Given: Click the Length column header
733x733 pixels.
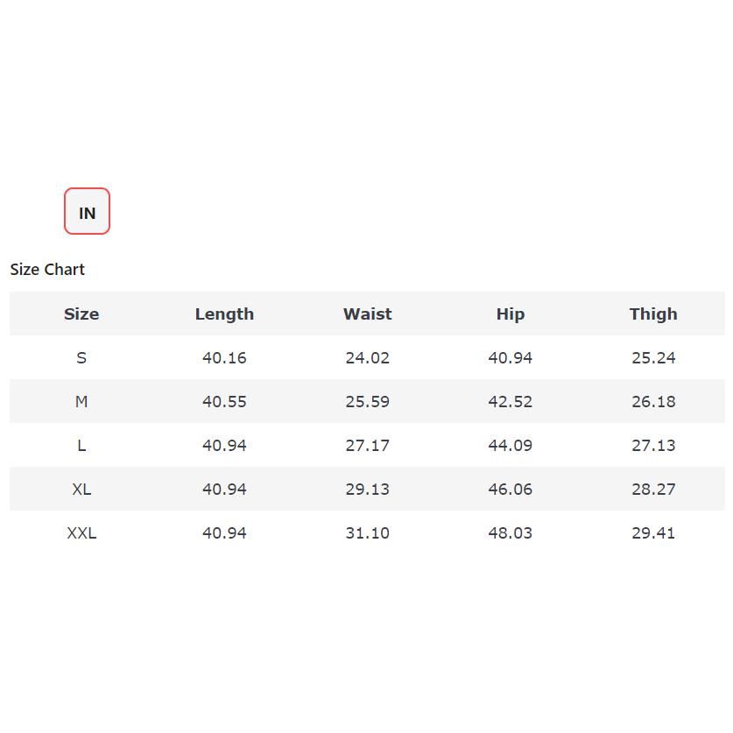Looking at the screenshot, I should [x=224, y=314].
